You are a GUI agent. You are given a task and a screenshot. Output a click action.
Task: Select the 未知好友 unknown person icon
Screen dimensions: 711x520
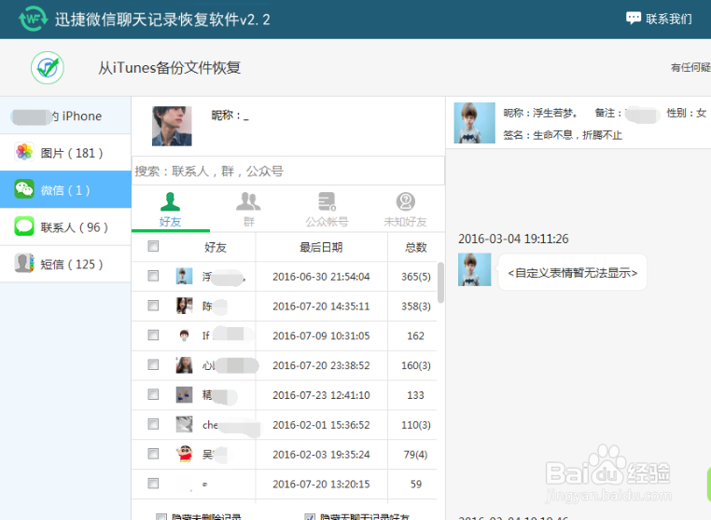click(x=406, y=201)
